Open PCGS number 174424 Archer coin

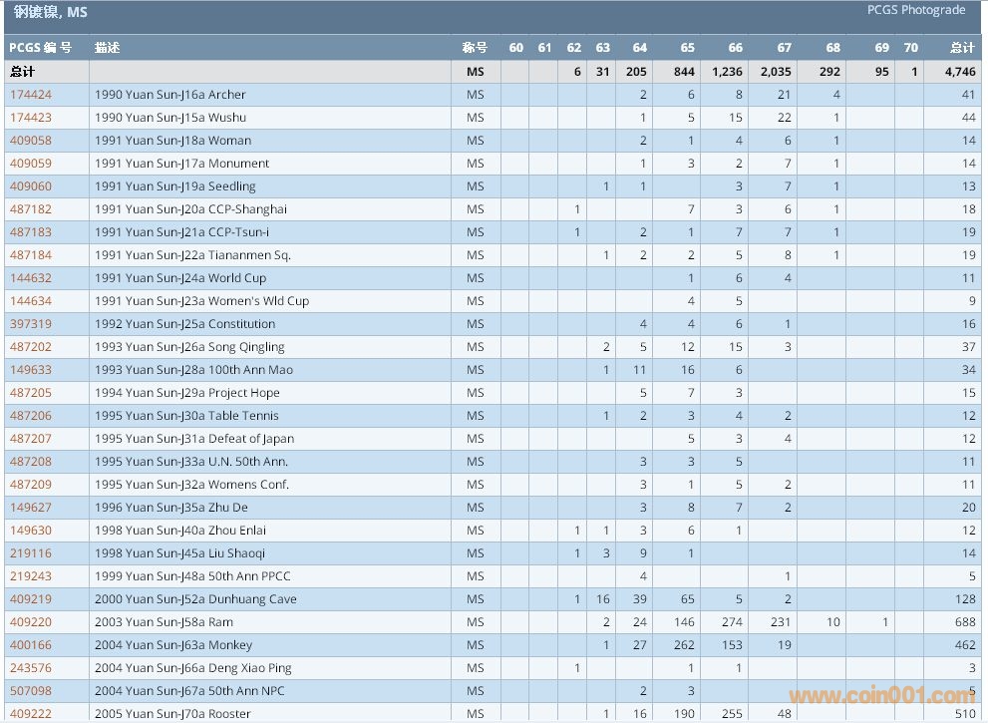(30, 95)
